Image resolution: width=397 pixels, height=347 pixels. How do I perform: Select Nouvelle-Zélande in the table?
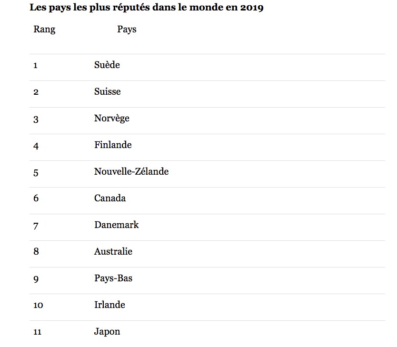click(x=131, y=171)
